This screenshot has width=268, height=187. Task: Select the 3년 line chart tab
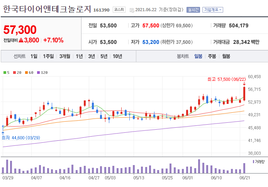(92, 56)
